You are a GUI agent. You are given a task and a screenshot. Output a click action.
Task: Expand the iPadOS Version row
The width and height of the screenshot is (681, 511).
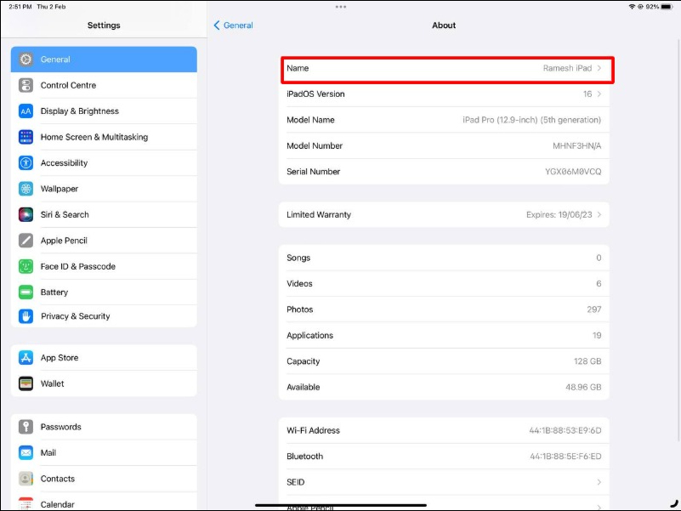click(442, 94)
